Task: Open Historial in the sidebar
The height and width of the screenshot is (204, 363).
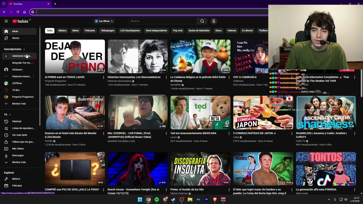Action: click(19, 121)
